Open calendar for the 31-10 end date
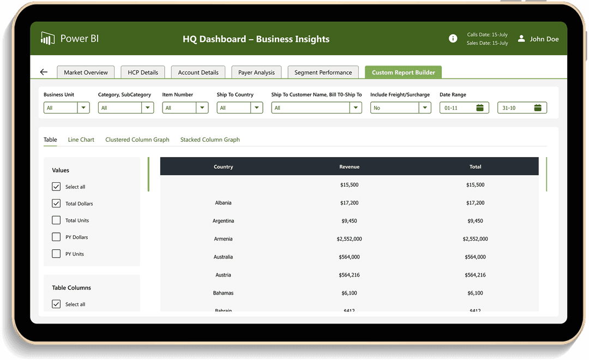The height and width of the screenshot is (360, 589). coord(537,108)
